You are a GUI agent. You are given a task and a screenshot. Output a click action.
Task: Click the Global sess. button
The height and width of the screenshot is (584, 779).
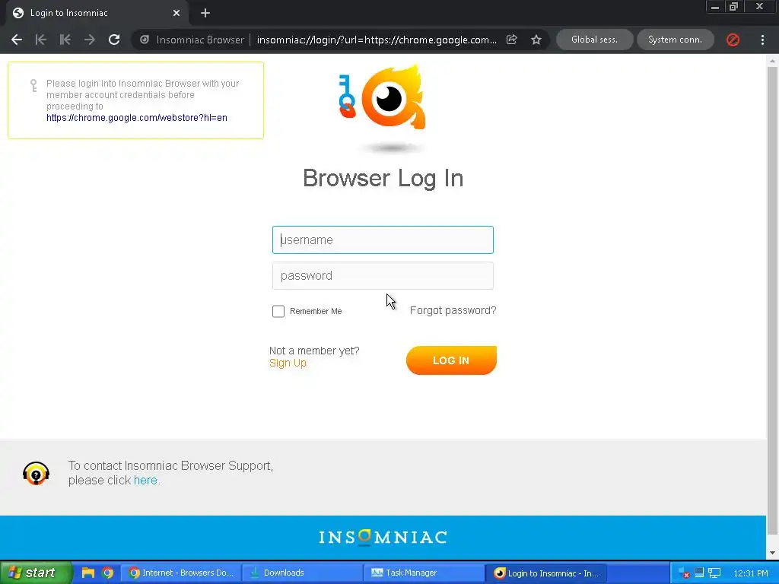595,40
